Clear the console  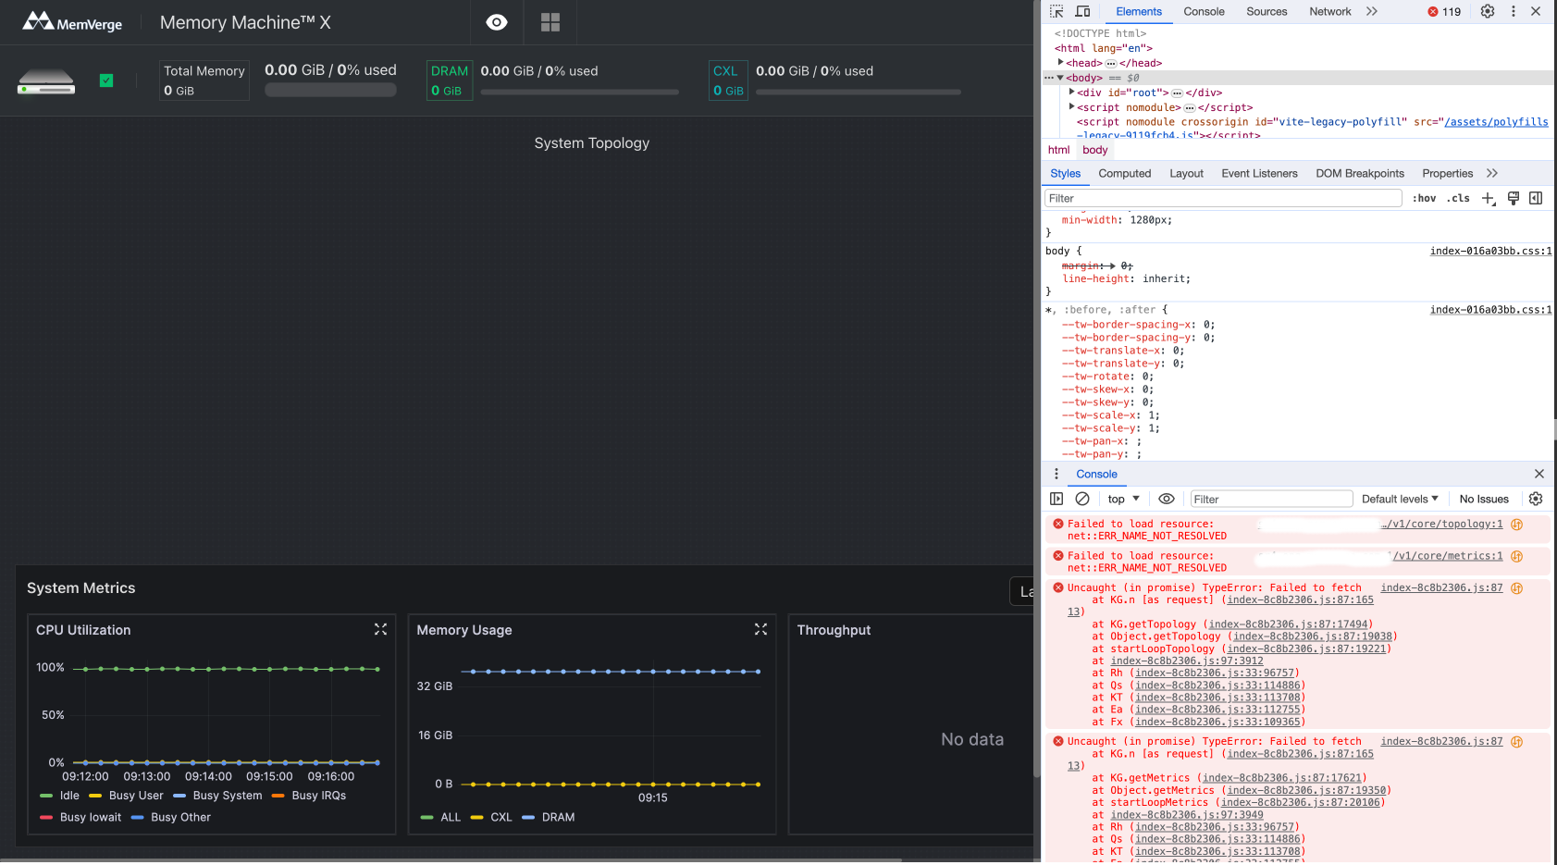coord(1082,499)
